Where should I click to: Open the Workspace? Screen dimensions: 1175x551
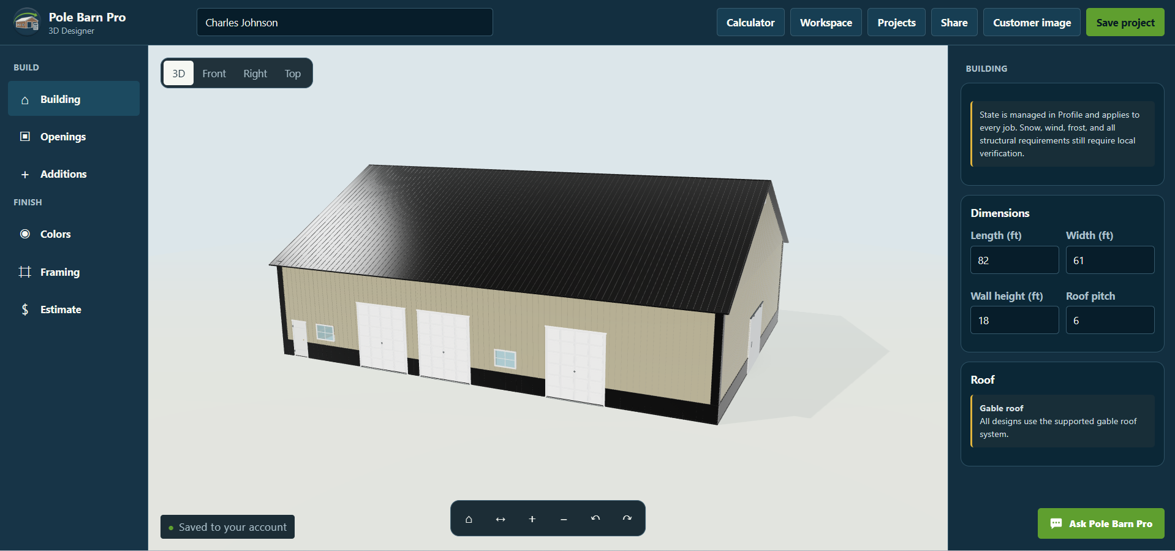point(826,23)
